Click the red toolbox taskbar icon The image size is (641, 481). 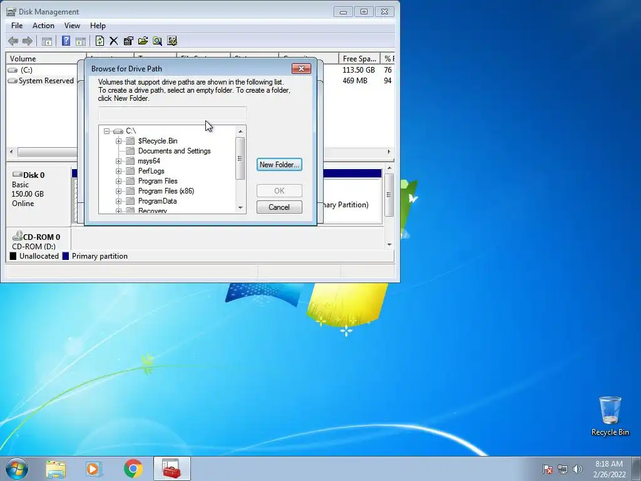172,468
